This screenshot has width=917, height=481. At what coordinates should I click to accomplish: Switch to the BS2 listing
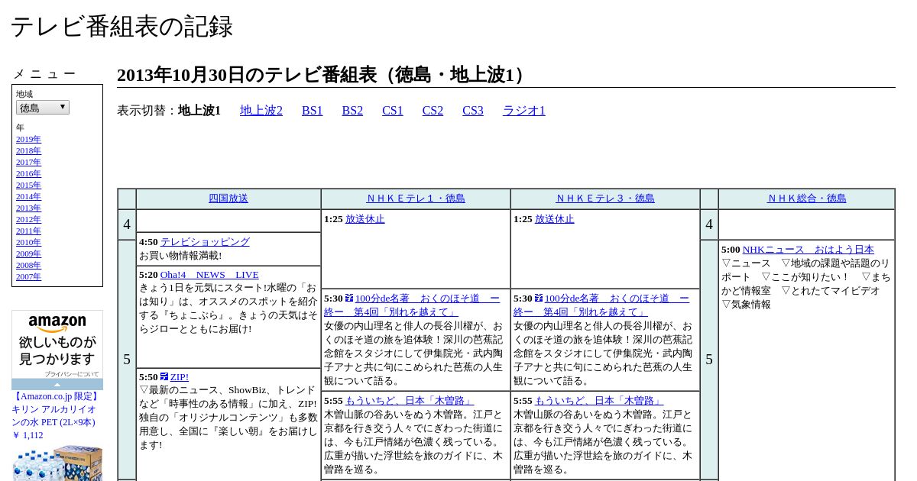(352, 111)
